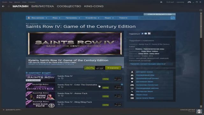Share the bundle on Facebook
The height and width of the screenshot is (115, 204).
(142, 34)
